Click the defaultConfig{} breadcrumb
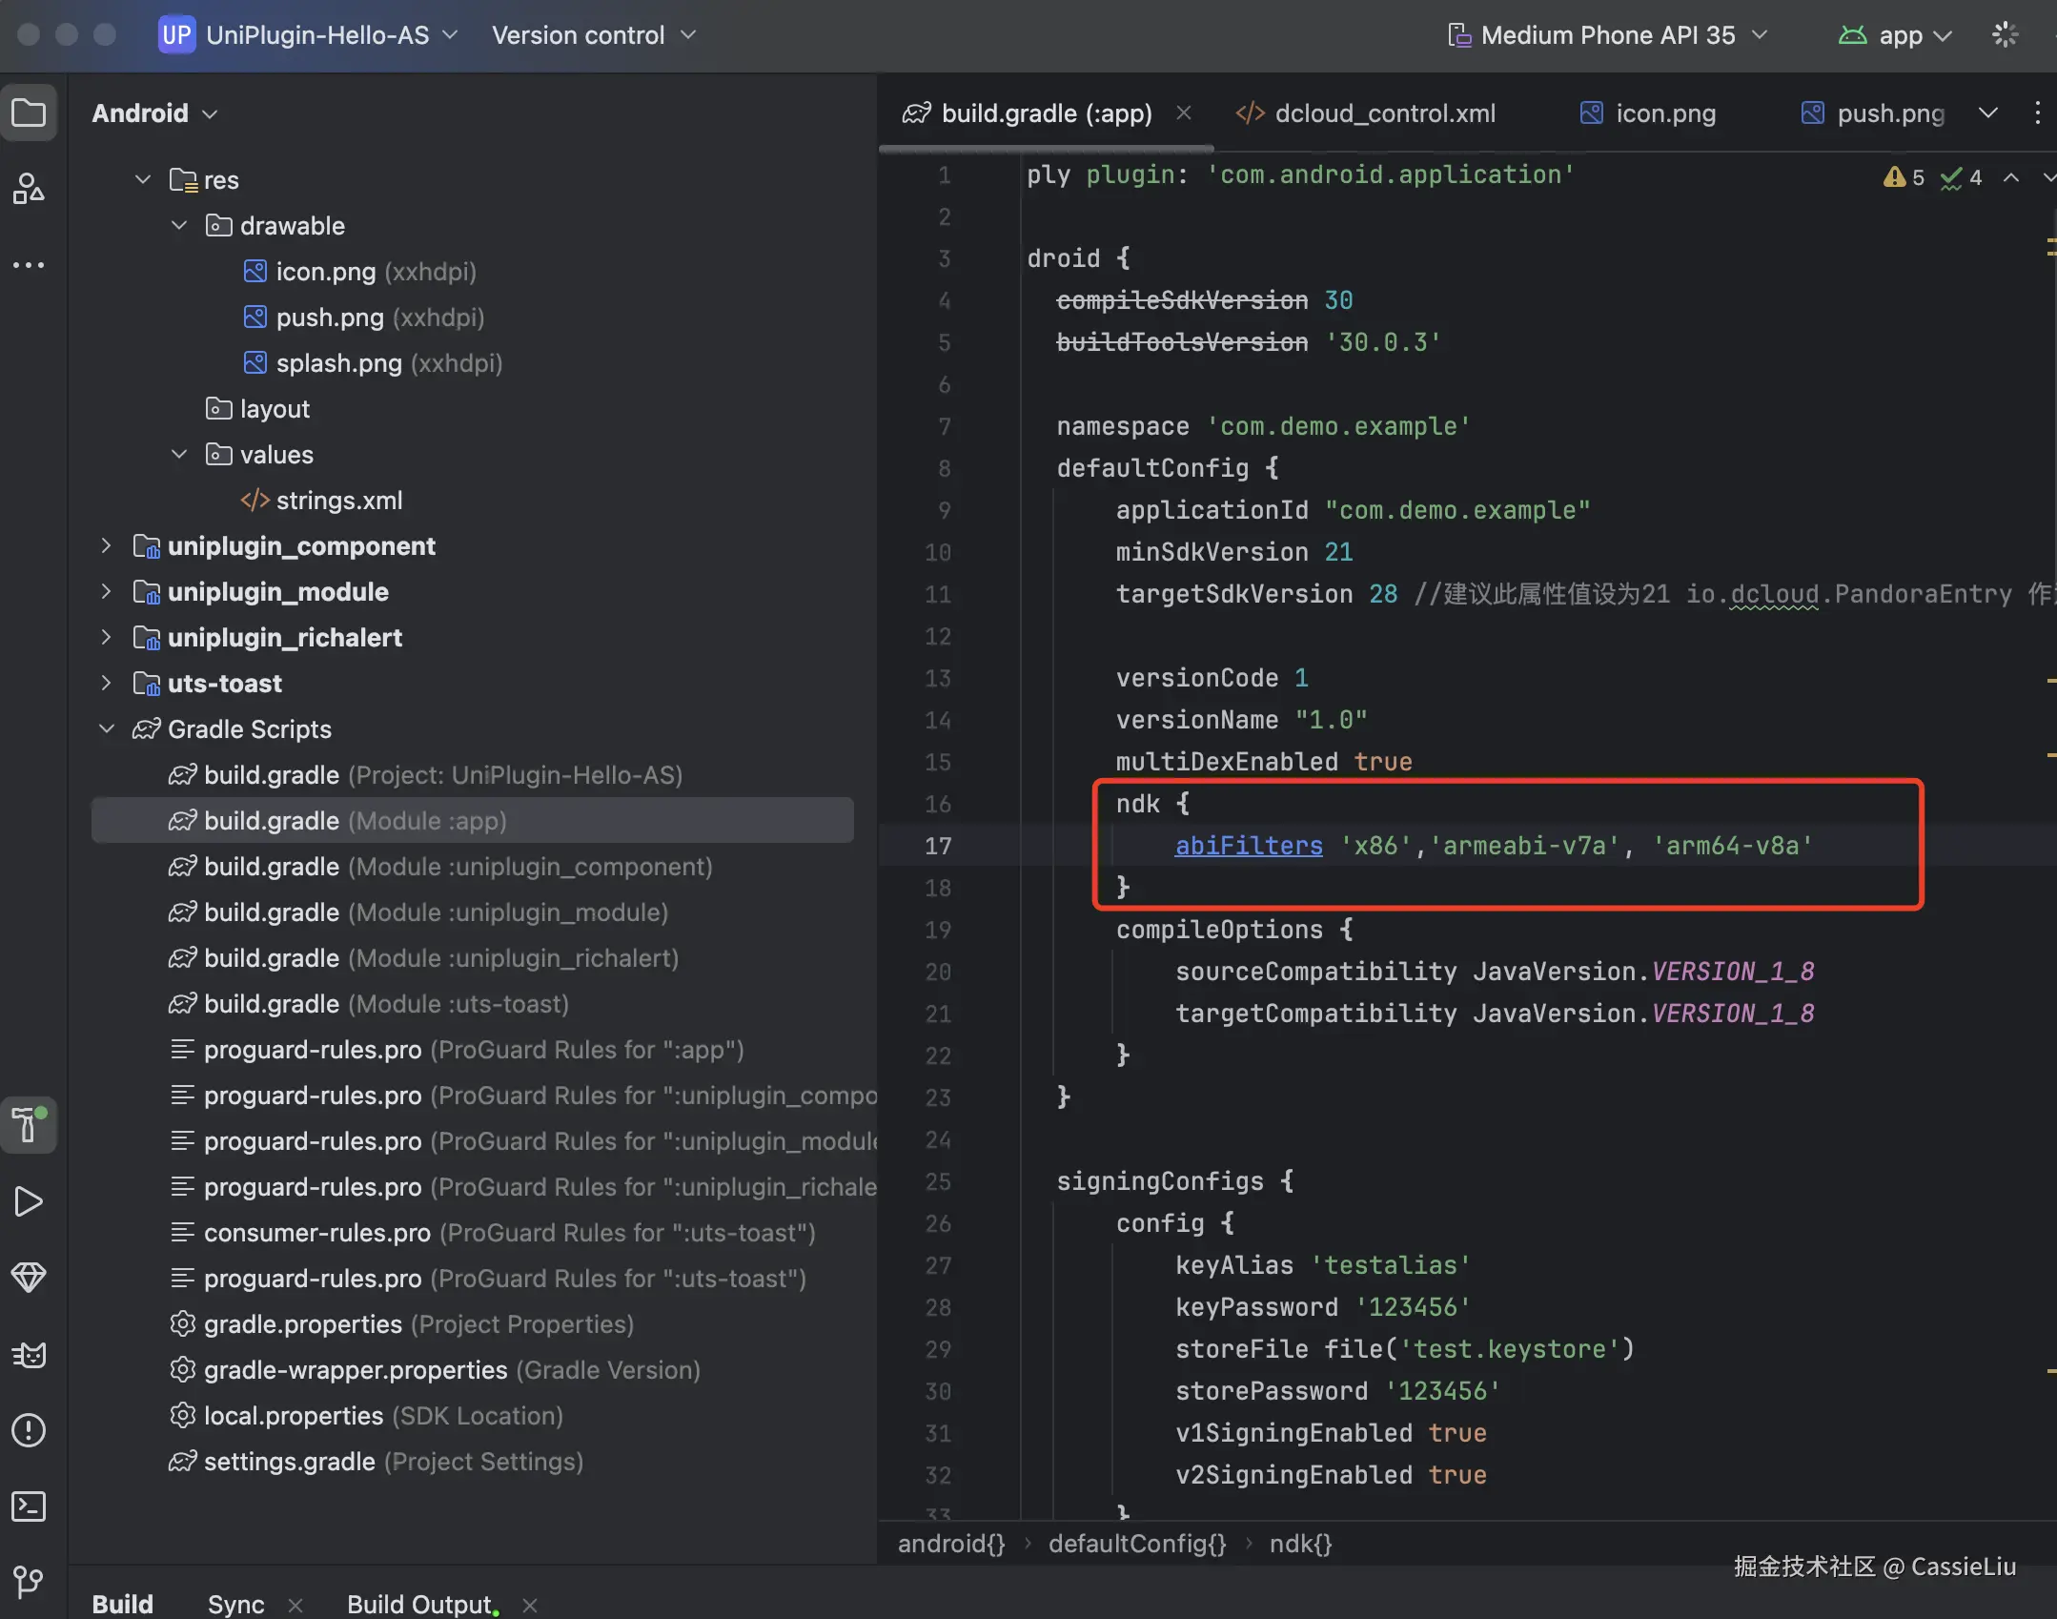 click(1136, 1544)
